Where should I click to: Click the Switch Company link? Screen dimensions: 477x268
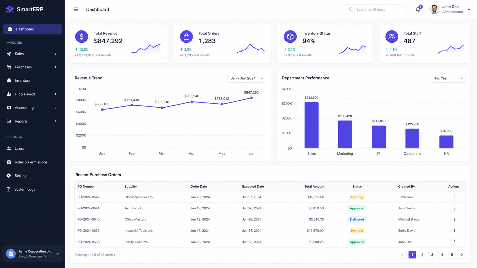click(x=32, y=256)
